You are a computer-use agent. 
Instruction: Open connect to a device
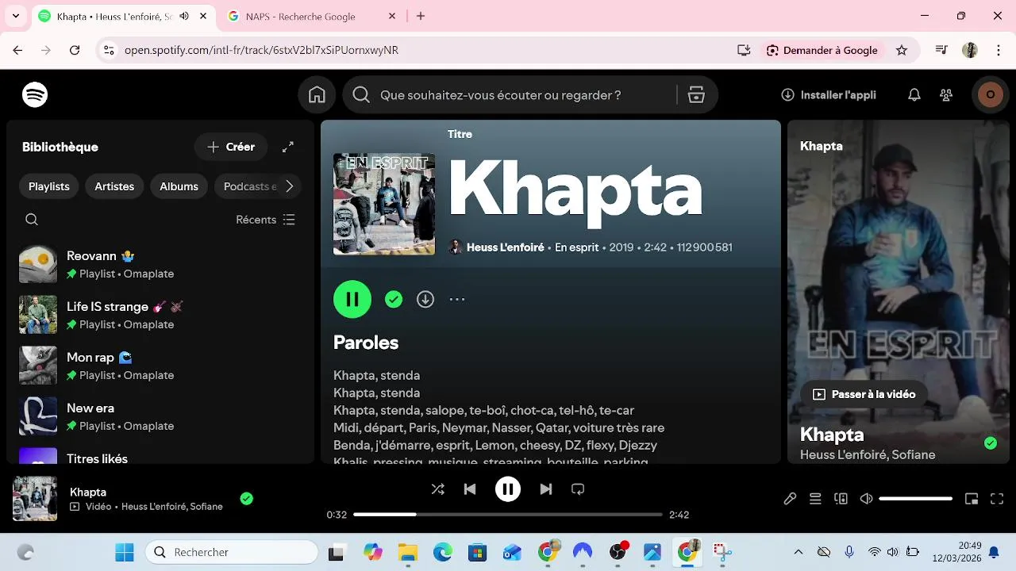(x=841, y=499)
